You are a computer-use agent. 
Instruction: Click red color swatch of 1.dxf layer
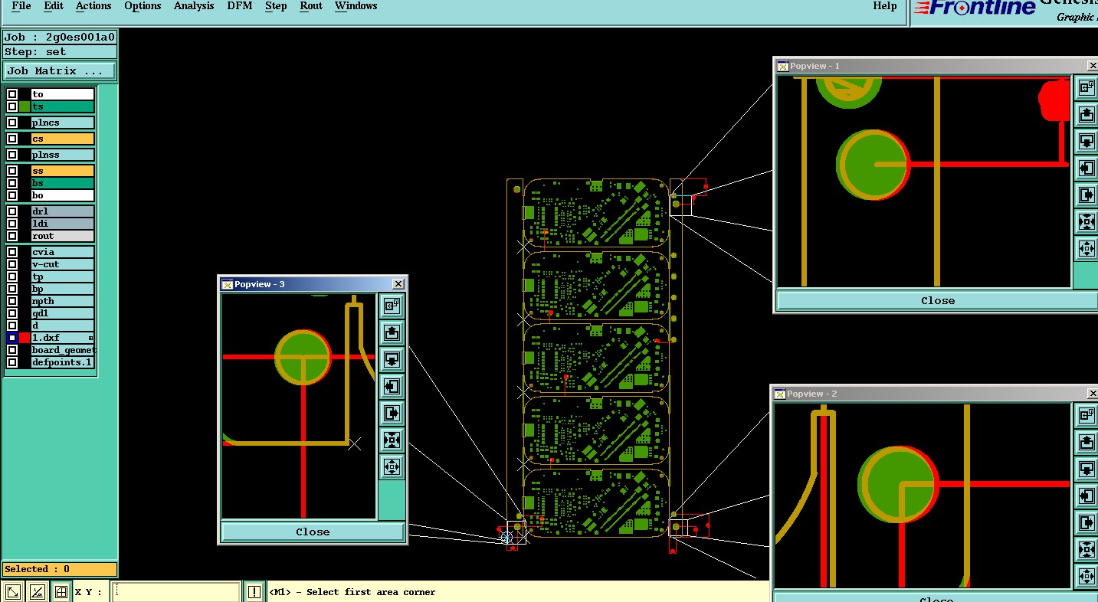25,338
